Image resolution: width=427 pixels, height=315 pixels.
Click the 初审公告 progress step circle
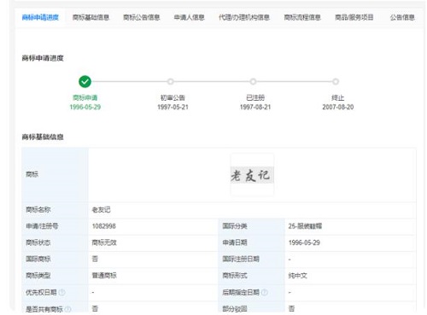171,82
